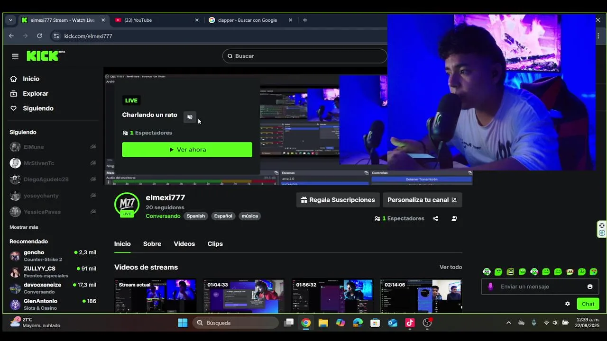The width and height of the screenshot is (607, 341).
Task: Unmute the stream preview volume
Action: [190, 117]
